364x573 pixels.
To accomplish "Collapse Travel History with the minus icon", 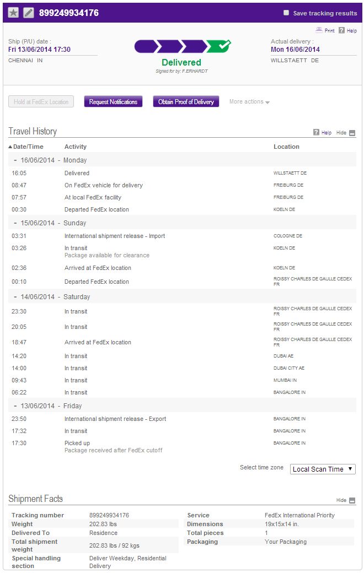I will (352, 133).
